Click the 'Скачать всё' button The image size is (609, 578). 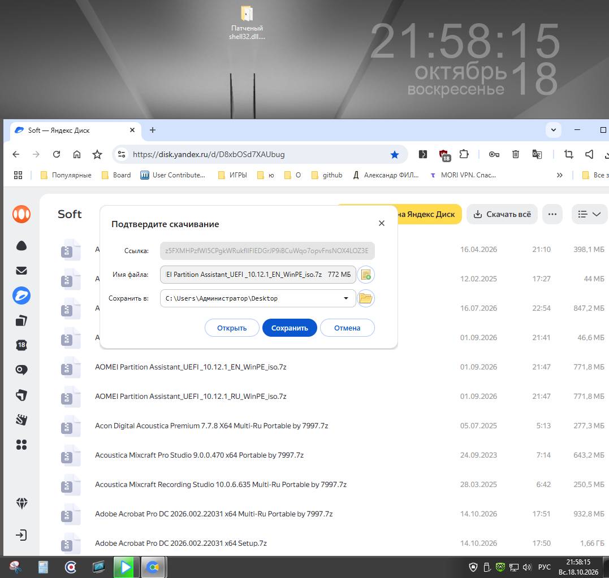(x=502, y=214)
